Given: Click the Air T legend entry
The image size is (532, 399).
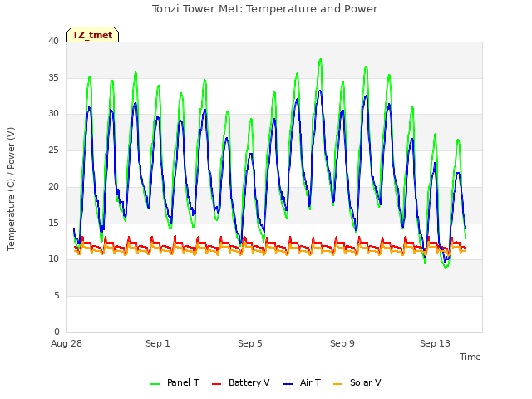Looking at the screenshot, I should click(302, 382).
